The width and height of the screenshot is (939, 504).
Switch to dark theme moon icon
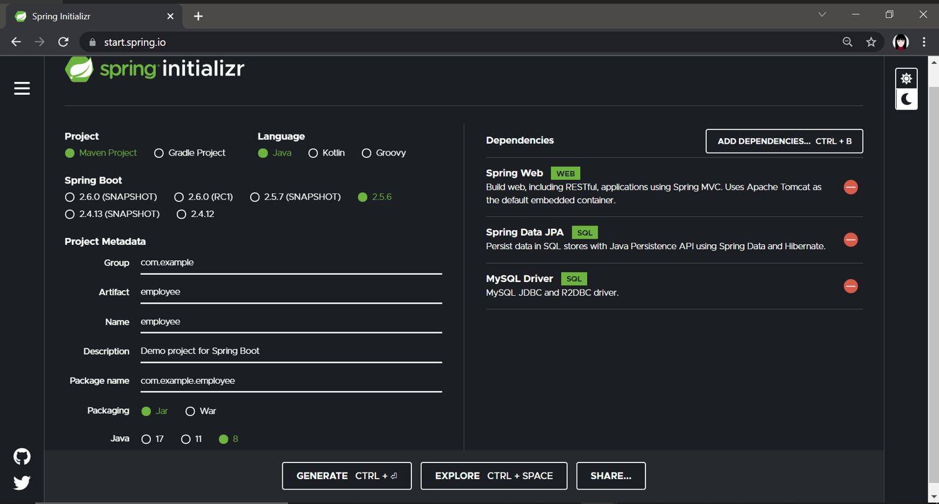point(906,99)
